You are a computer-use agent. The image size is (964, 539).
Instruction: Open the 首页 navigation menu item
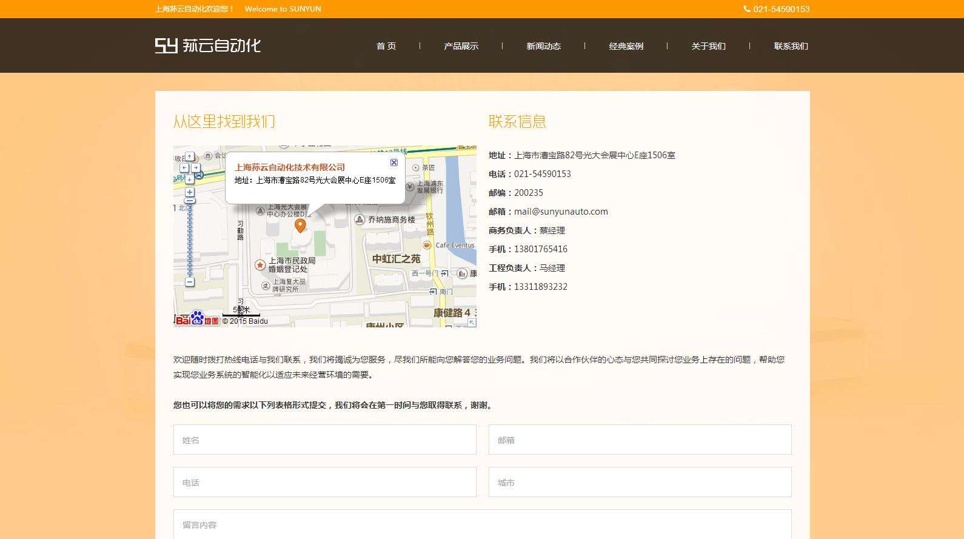(x=386, y=46)
